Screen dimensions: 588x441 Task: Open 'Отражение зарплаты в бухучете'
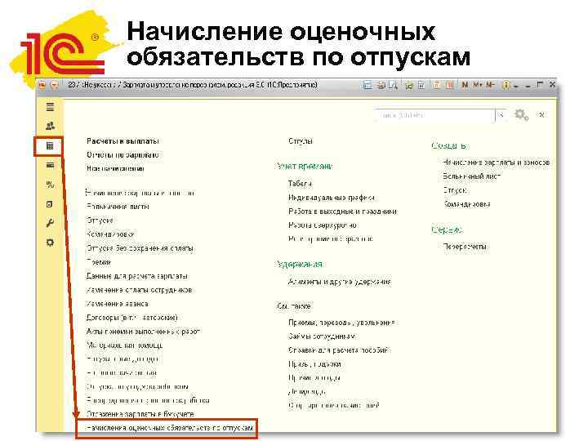click(140, 414)
